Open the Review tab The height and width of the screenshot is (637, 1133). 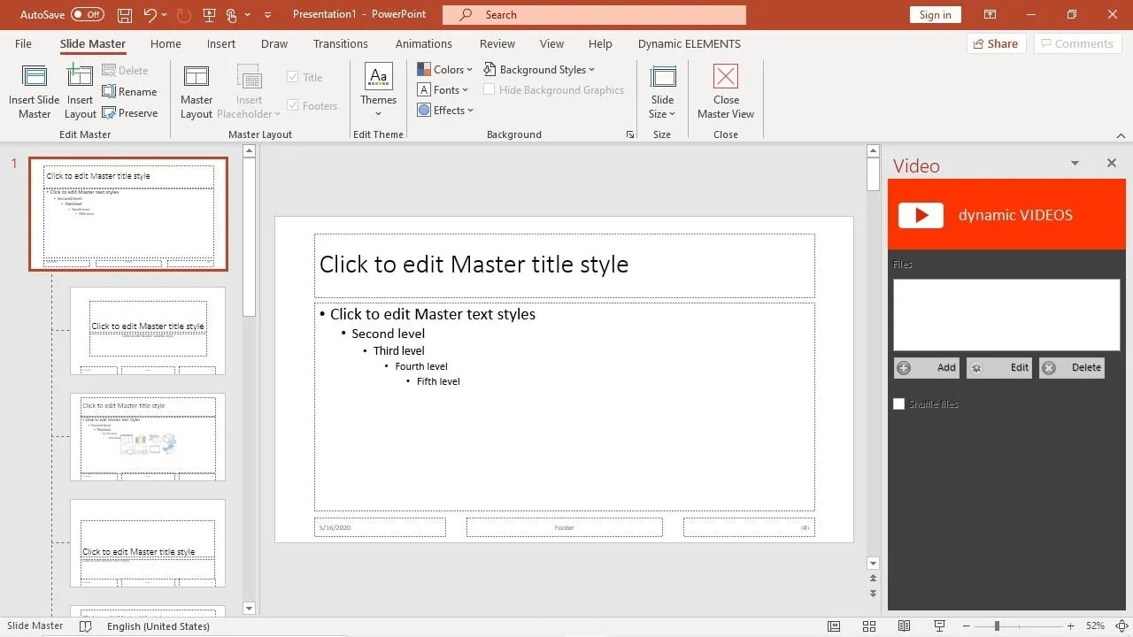497,43
